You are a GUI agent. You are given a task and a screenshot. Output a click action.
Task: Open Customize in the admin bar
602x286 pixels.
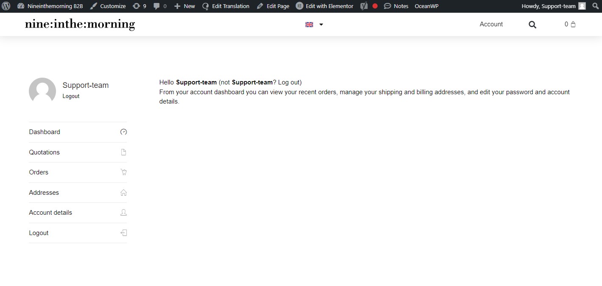(108, 6)
